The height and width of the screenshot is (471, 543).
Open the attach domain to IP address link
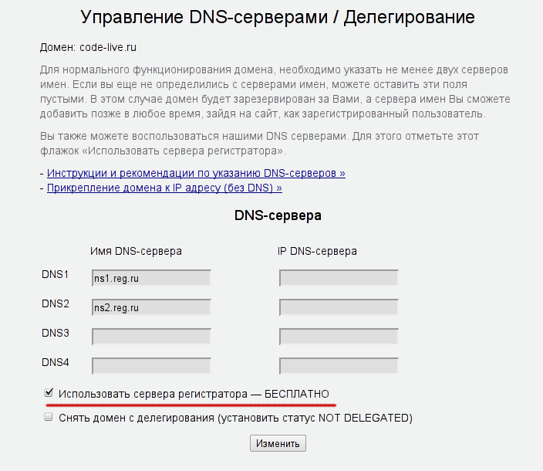pos(164,188)
